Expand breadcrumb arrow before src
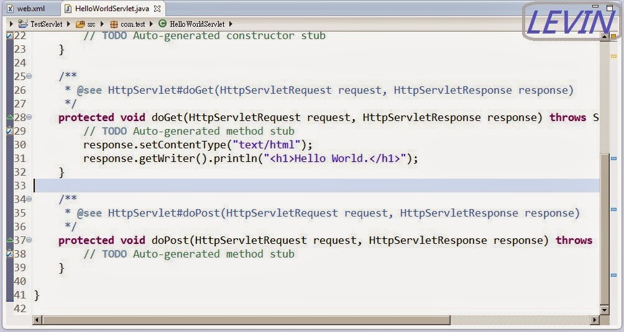 click(68, 24)
